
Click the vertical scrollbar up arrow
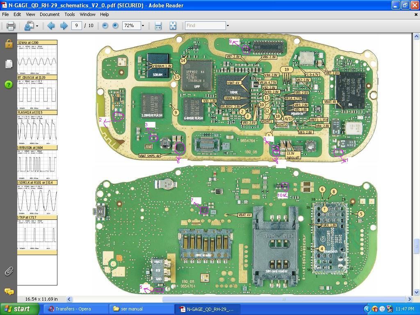[416, 36]
